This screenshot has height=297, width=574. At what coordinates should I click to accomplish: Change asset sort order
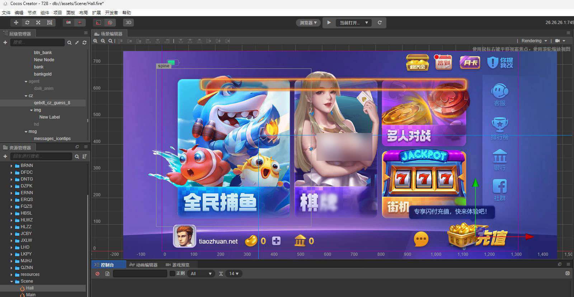coord(85,157)
